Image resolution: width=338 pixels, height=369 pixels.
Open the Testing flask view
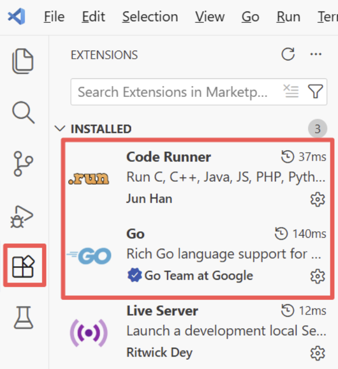23,317
